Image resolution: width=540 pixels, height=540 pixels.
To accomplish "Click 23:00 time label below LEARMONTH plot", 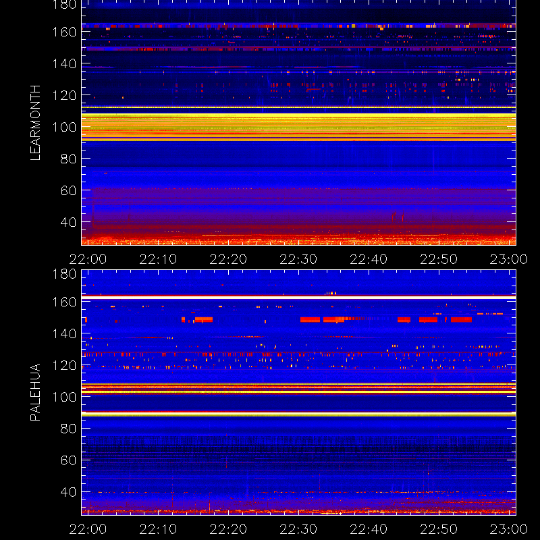I will (509, 259).
